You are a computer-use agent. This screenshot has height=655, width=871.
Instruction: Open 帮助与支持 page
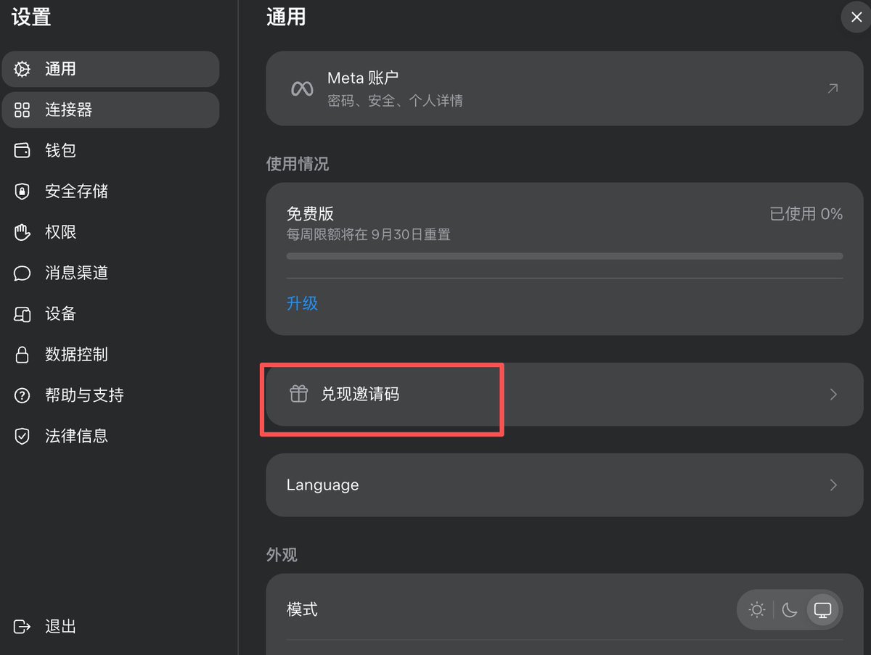click(x=110, y=395)
